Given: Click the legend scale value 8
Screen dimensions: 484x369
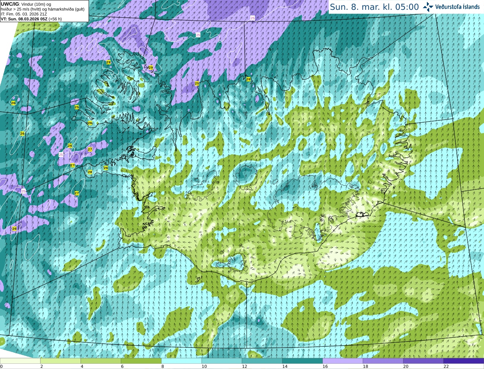Looking at the screenshot, I should tap(163, 366).
